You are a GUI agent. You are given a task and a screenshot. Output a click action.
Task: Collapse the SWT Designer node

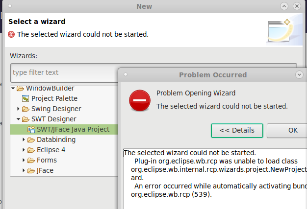click(x=19, y=119)
